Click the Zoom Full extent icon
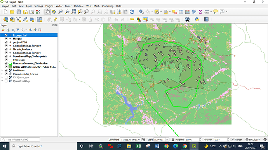The image size is (268, 150). point(74,12)
